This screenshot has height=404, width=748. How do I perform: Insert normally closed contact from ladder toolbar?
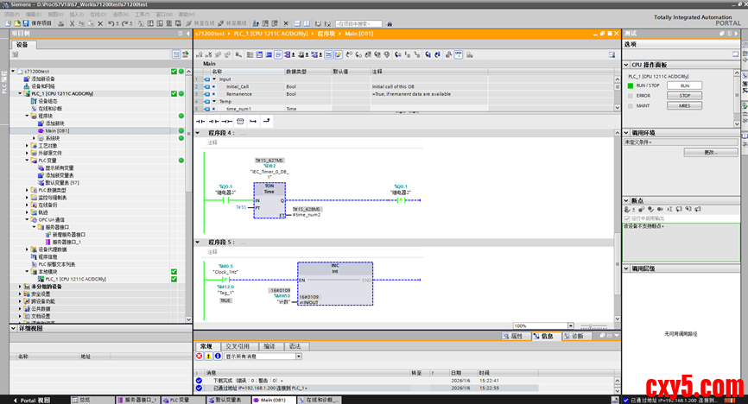(214, 121)
